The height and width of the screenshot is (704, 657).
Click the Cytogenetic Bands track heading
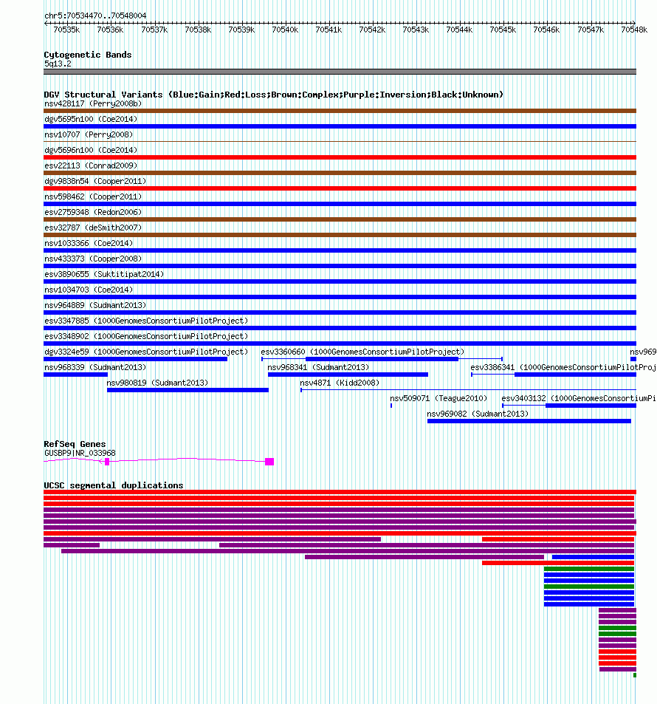point(88,55)
